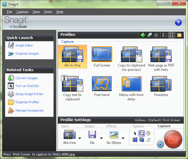The width and height of the screenshot is (188, 159).
Task: Click the Snagit title bar app icon
Action: tap(5, 4)
